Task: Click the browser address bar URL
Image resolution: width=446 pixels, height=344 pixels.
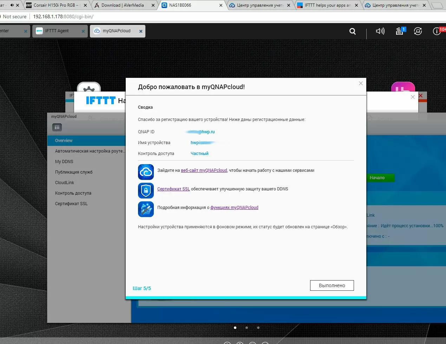Action: pyautogui.click(x=63, y=16)
